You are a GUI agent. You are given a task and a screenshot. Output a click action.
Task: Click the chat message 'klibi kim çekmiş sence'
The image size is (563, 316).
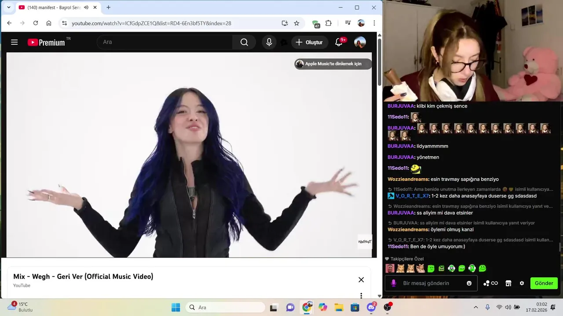[x=442, y=106]
